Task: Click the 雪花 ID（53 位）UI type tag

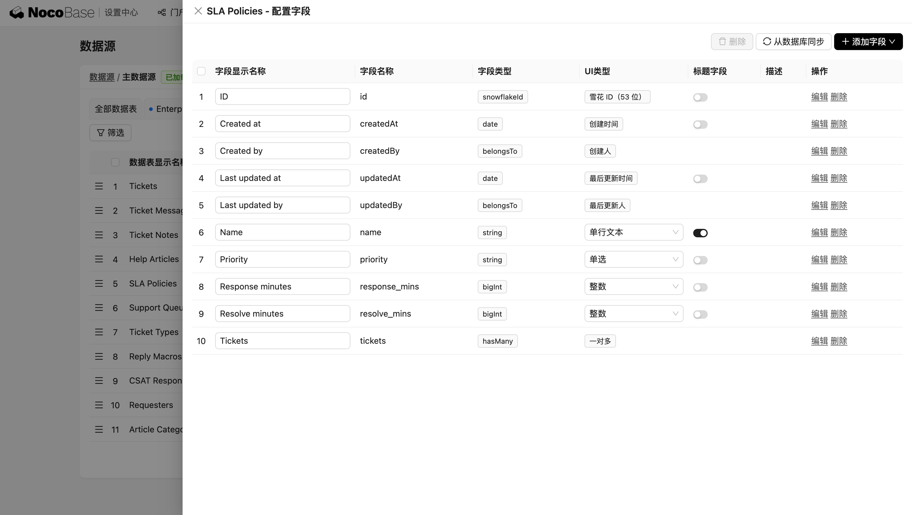Action: click(x=617, y=97)
